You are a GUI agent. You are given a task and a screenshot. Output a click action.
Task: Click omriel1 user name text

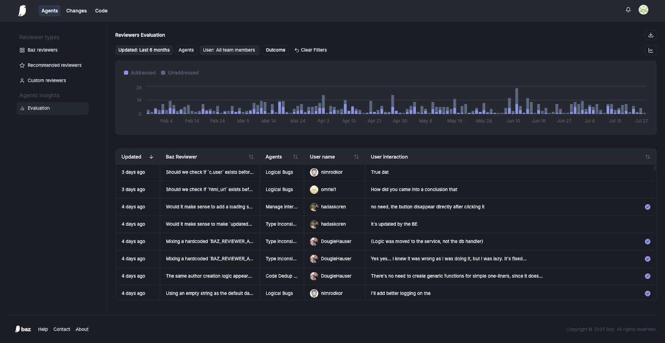pyautogui.click(x=328, y=190)
